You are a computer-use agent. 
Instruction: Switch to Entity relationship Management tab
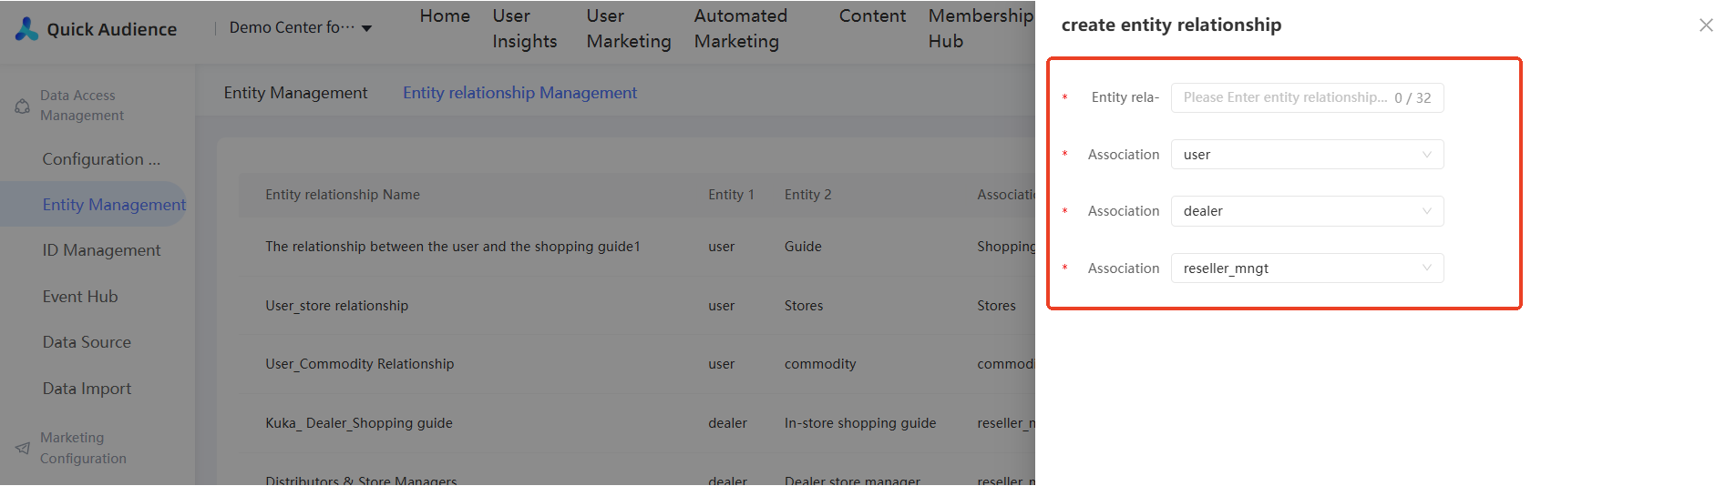coord(519,93)
